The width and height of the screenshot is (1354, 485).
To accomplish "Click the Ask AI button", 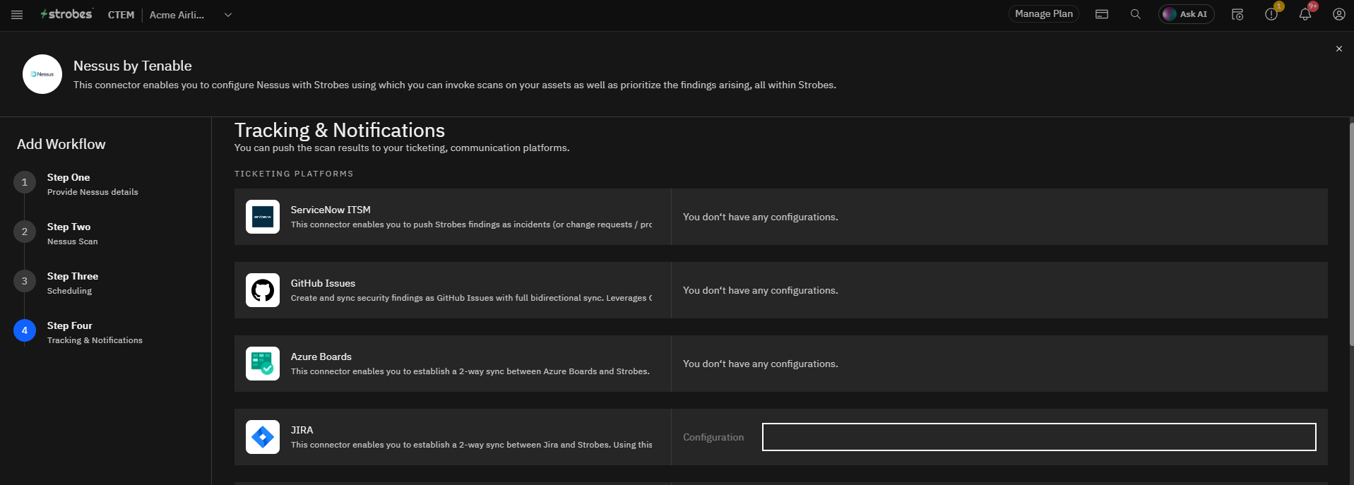I will 1186,14.
